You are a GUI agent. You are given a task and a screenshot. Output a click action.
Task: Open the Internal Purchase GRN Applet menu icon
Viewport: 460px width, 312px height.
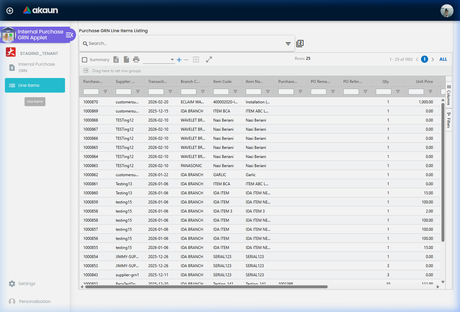click(70, 35)
